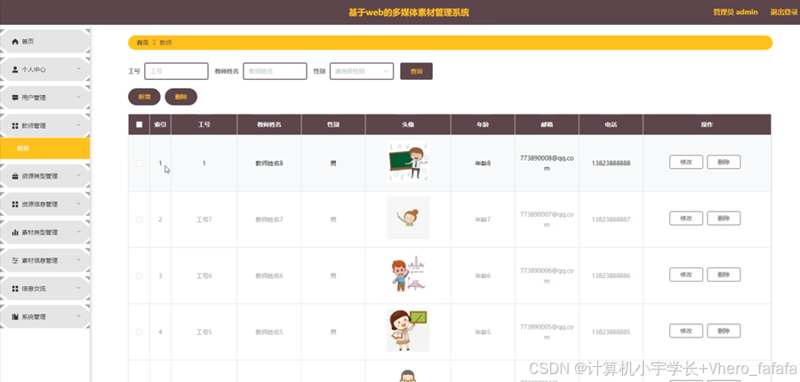
Task: Focus the 教师姓名 search input field
Action: click(275, 71)
